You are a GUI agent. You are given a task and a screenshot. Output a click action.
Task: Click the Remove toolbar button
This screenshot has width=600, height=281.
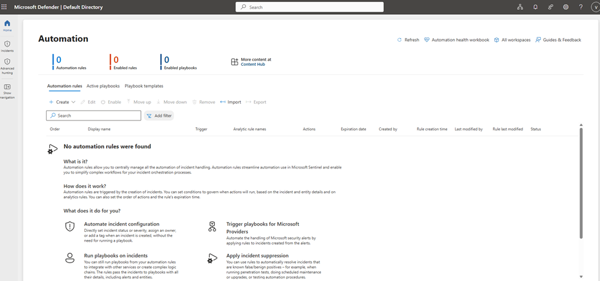point(204,102)
